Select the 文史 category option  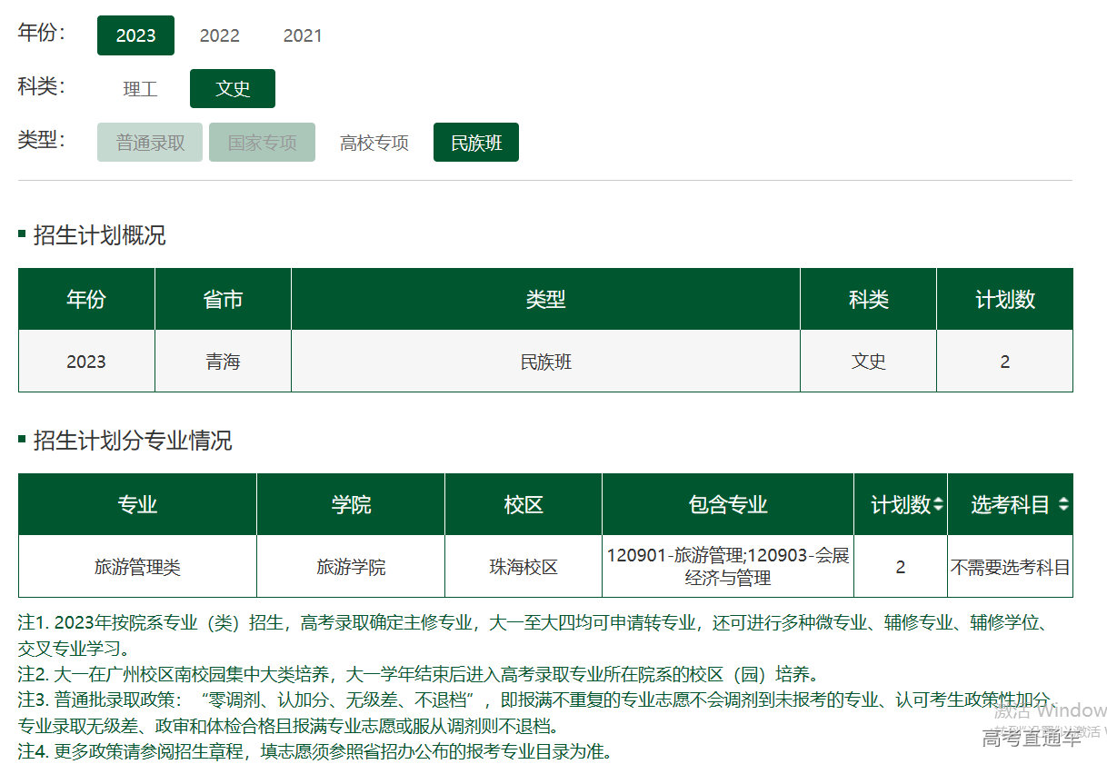point(233,89)
